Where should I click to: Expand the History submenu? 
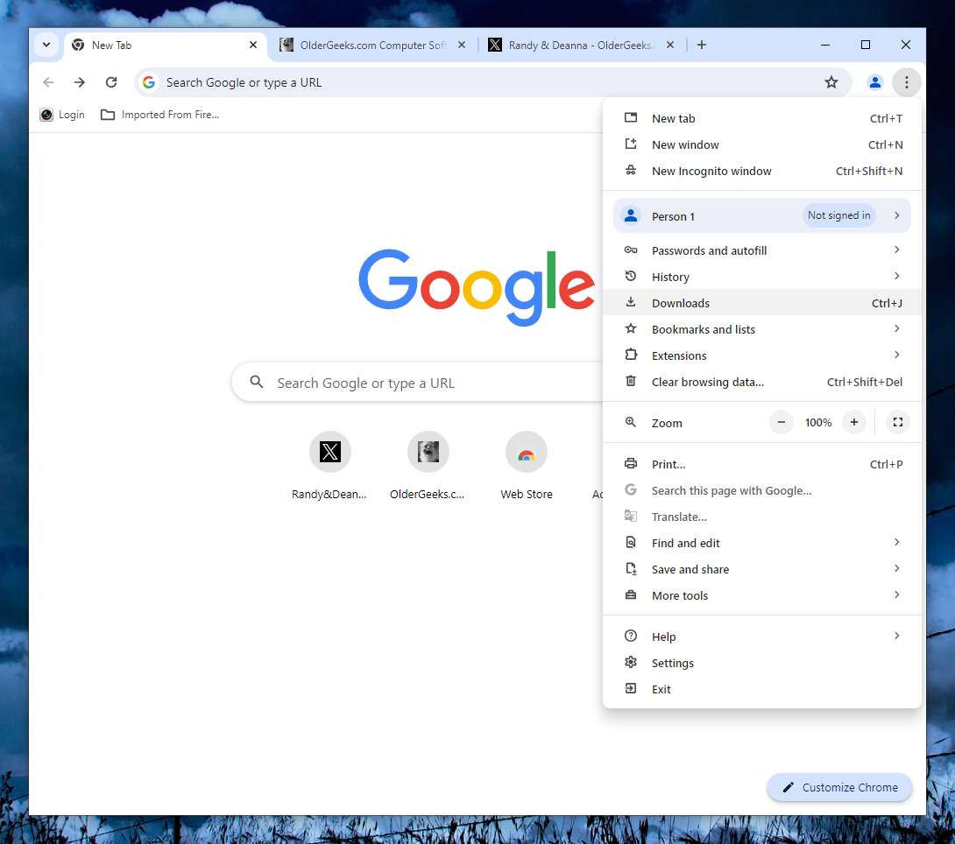762,277
